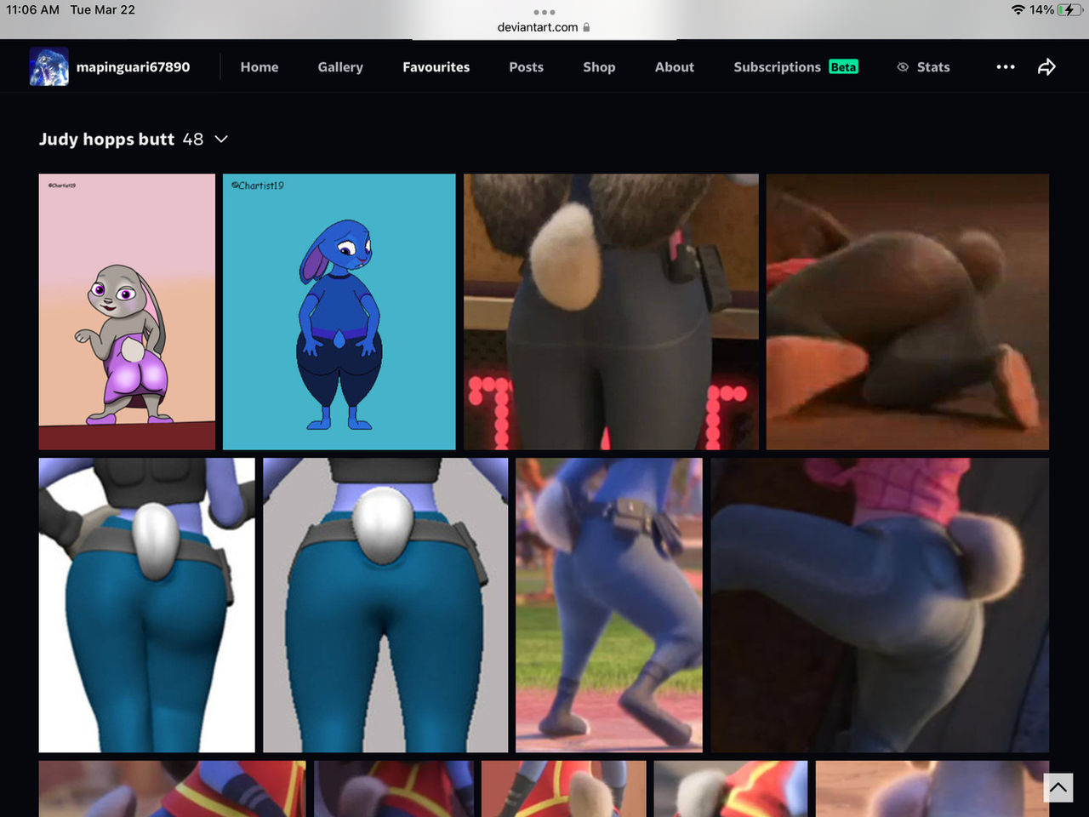Tap the Wi-Fi status icon
1089x817 pixels.
(1018, 9)
